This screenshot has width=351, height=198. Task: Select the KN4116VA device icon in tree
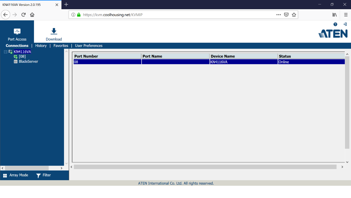click(10, 52)
